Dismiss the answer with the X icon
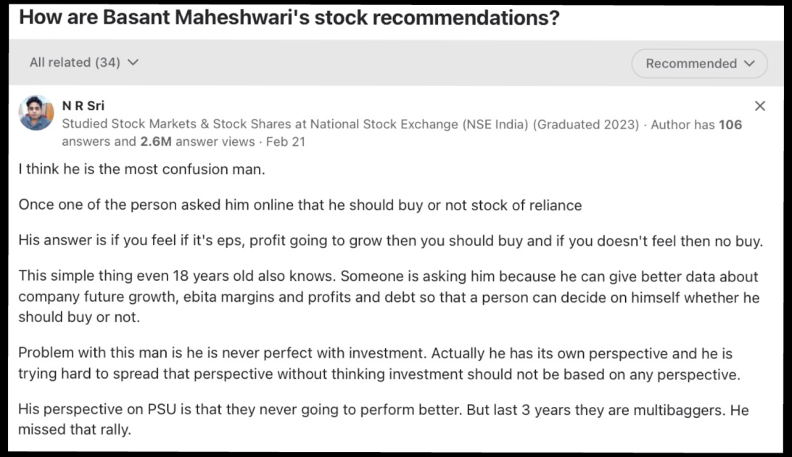792x457 pixels. pyautogui.click(x=759, y=107)
